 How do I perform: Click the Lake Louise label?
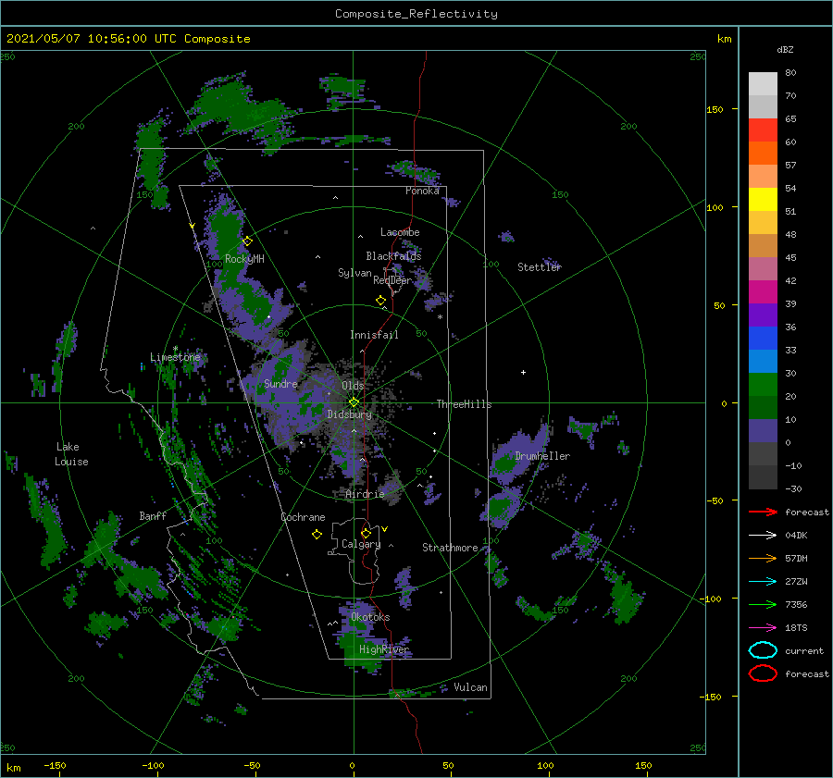(x=71, y=454)
